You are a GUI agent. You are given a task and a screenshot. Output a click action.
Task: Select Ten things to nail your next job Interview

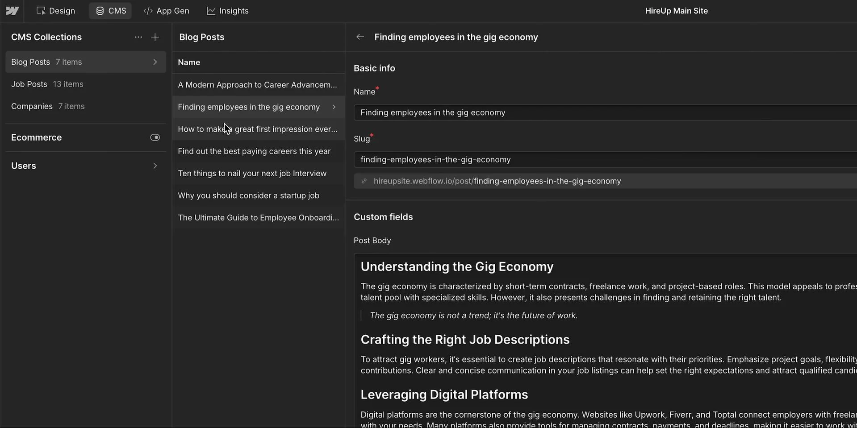pos(252,173)
